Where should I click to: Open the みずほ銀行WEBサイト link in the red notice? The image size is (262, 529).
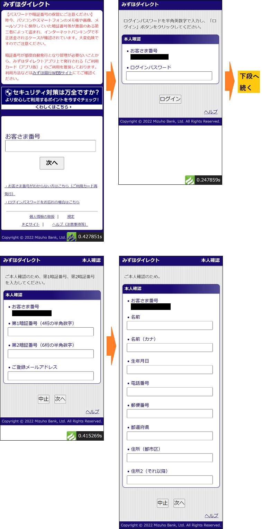coord(52,73)
